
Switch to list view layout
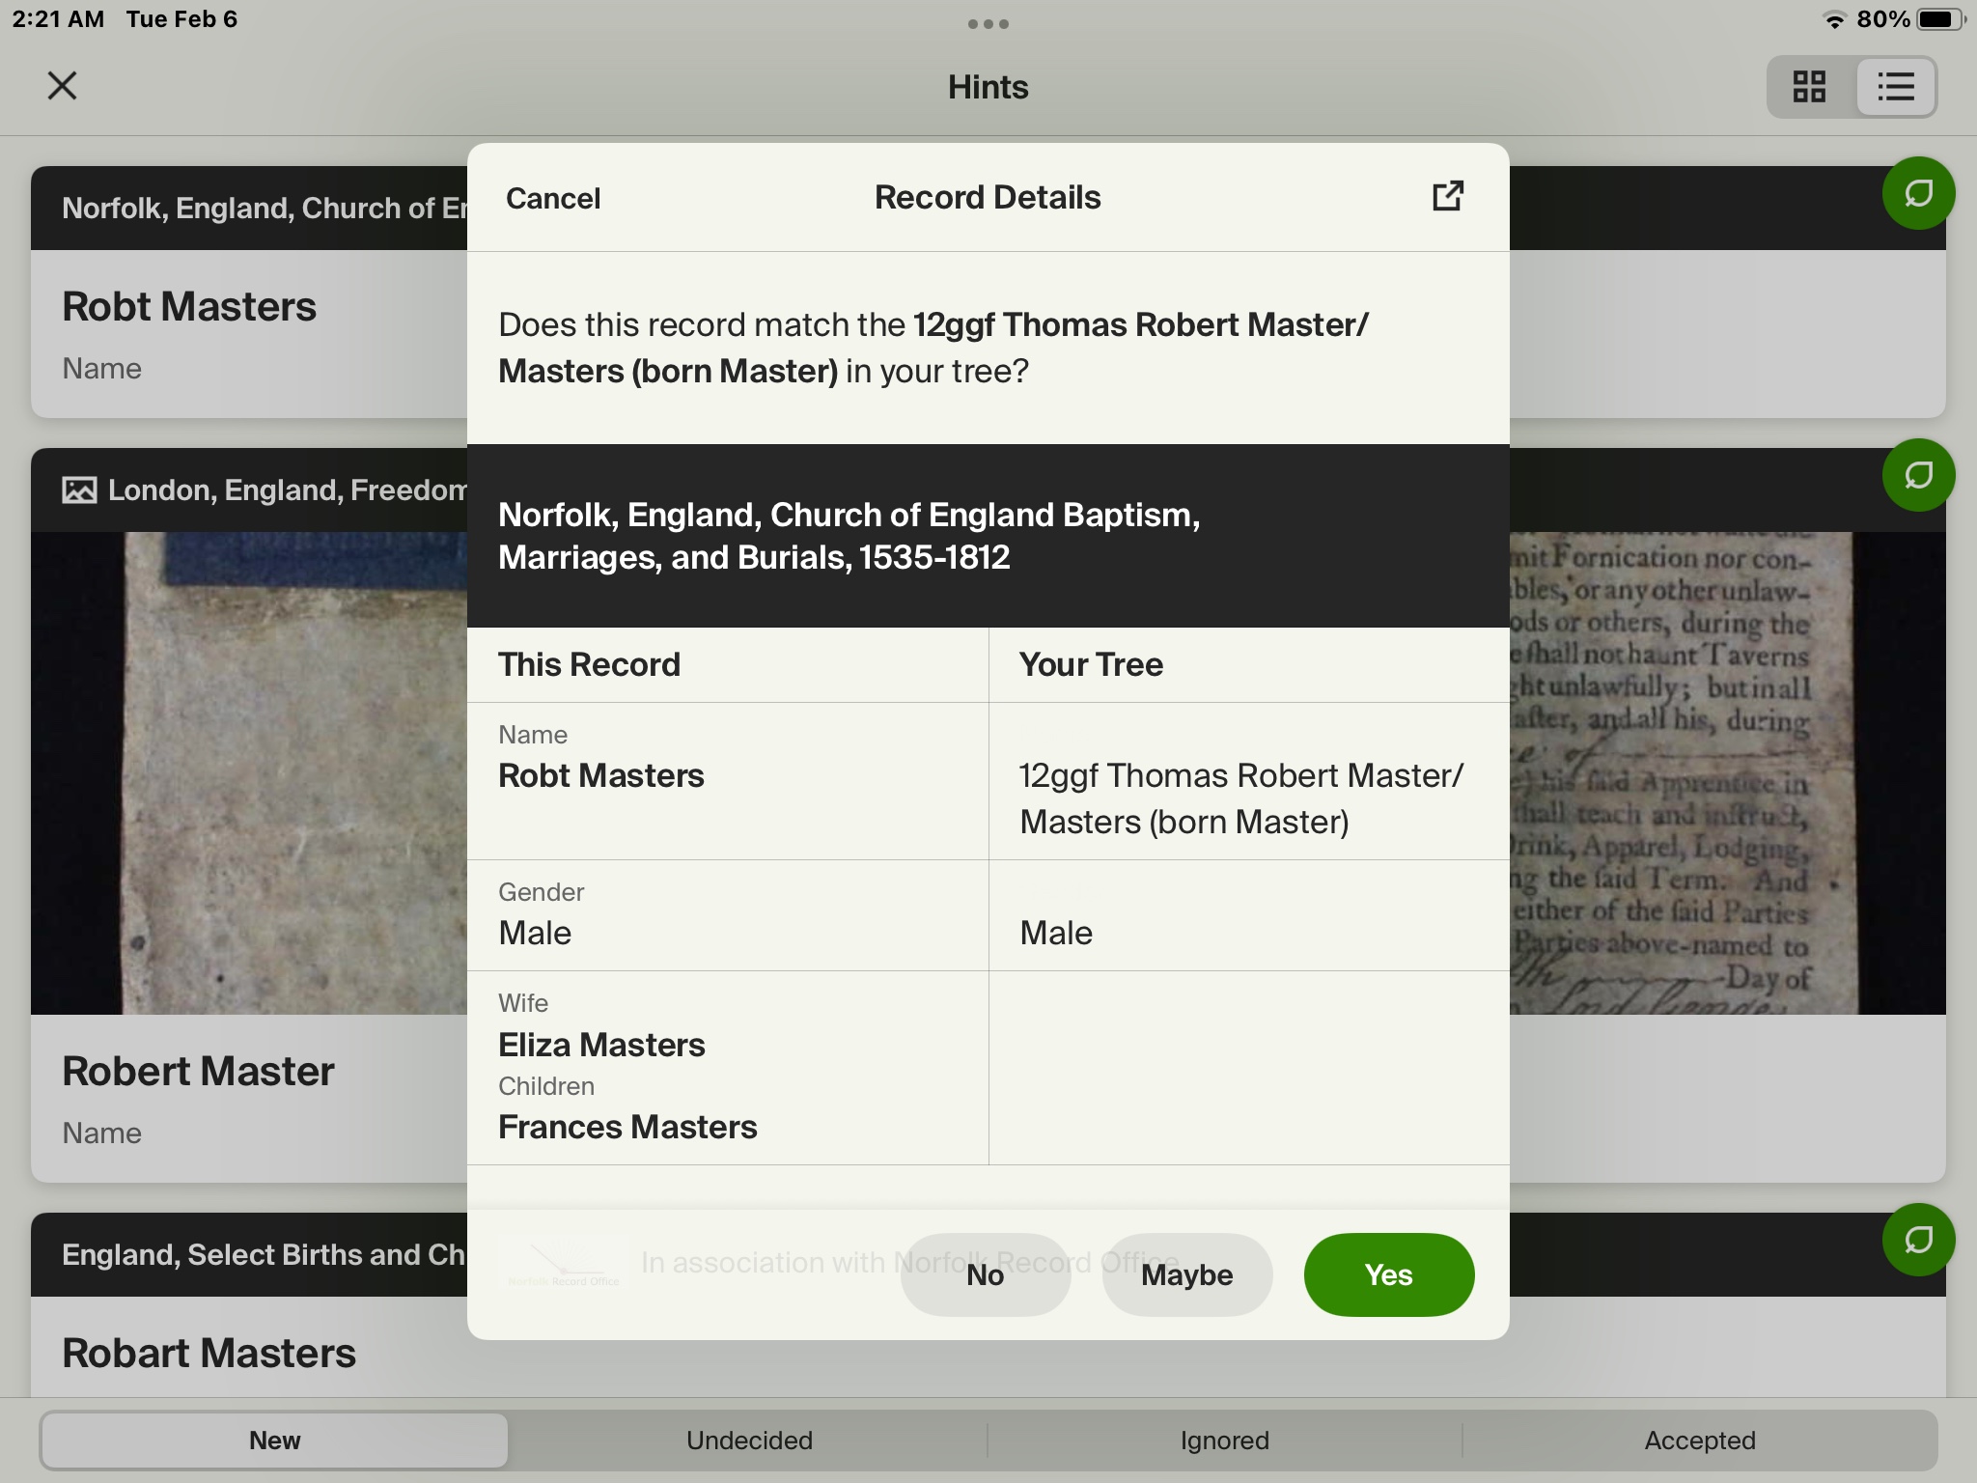point(1895,87)
